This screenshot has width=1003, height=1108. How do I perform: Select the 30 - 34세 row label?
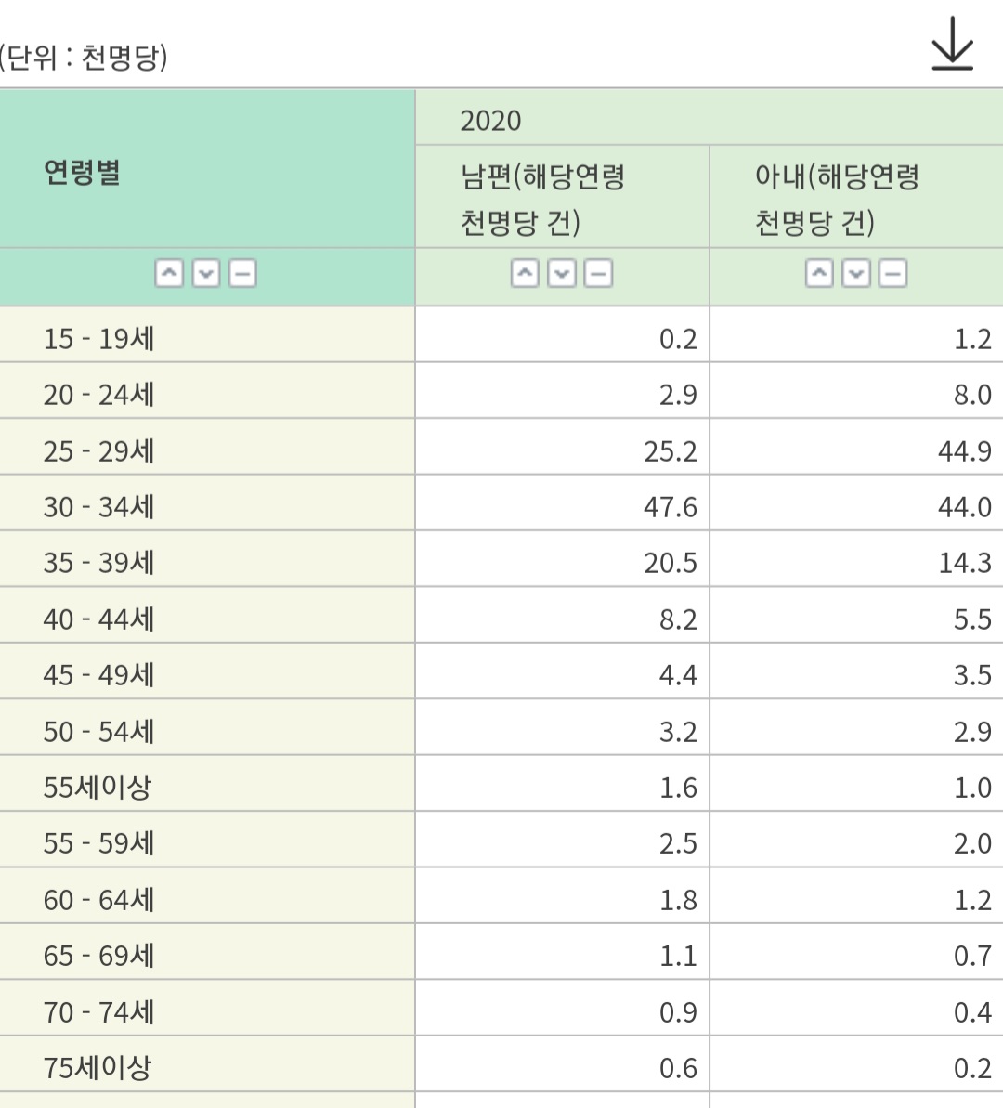(x=98, y=507)
